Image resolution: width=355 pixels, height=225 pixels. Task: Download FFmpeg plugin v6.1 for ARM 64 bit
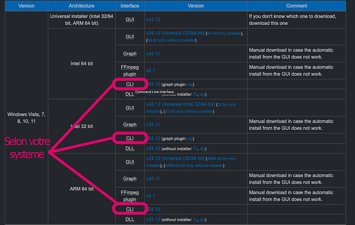point(151,196)
